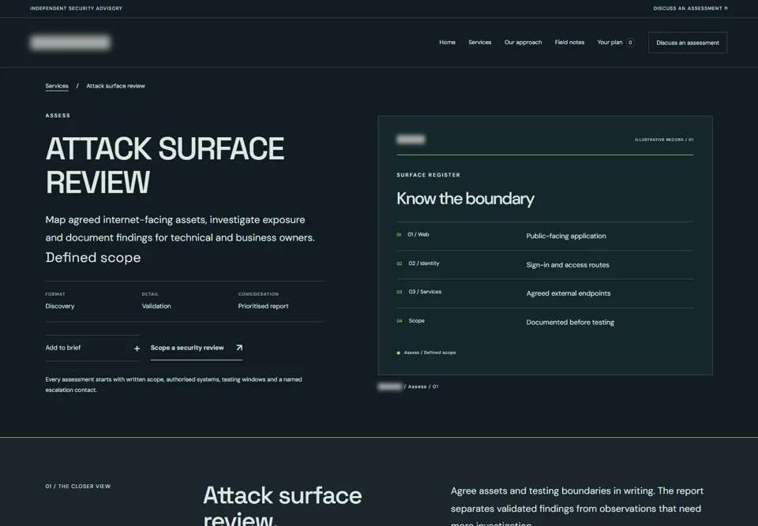Screen dimensions: 758x526
Task: Select the 01 / Web register row
Action: tap(545, 236)
